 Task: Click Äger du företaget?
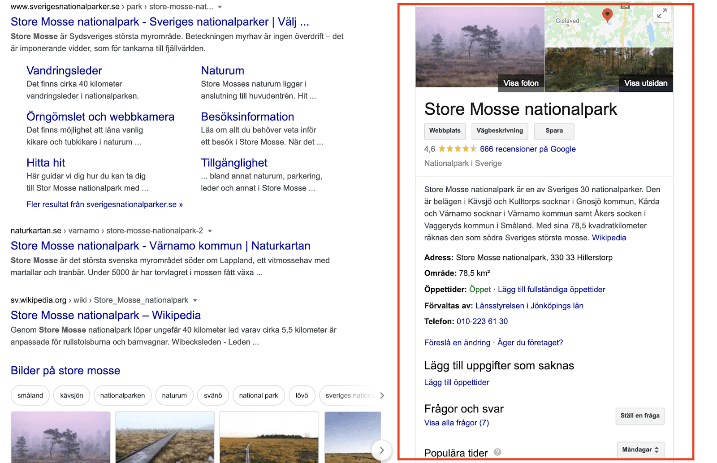coord(530,342)
